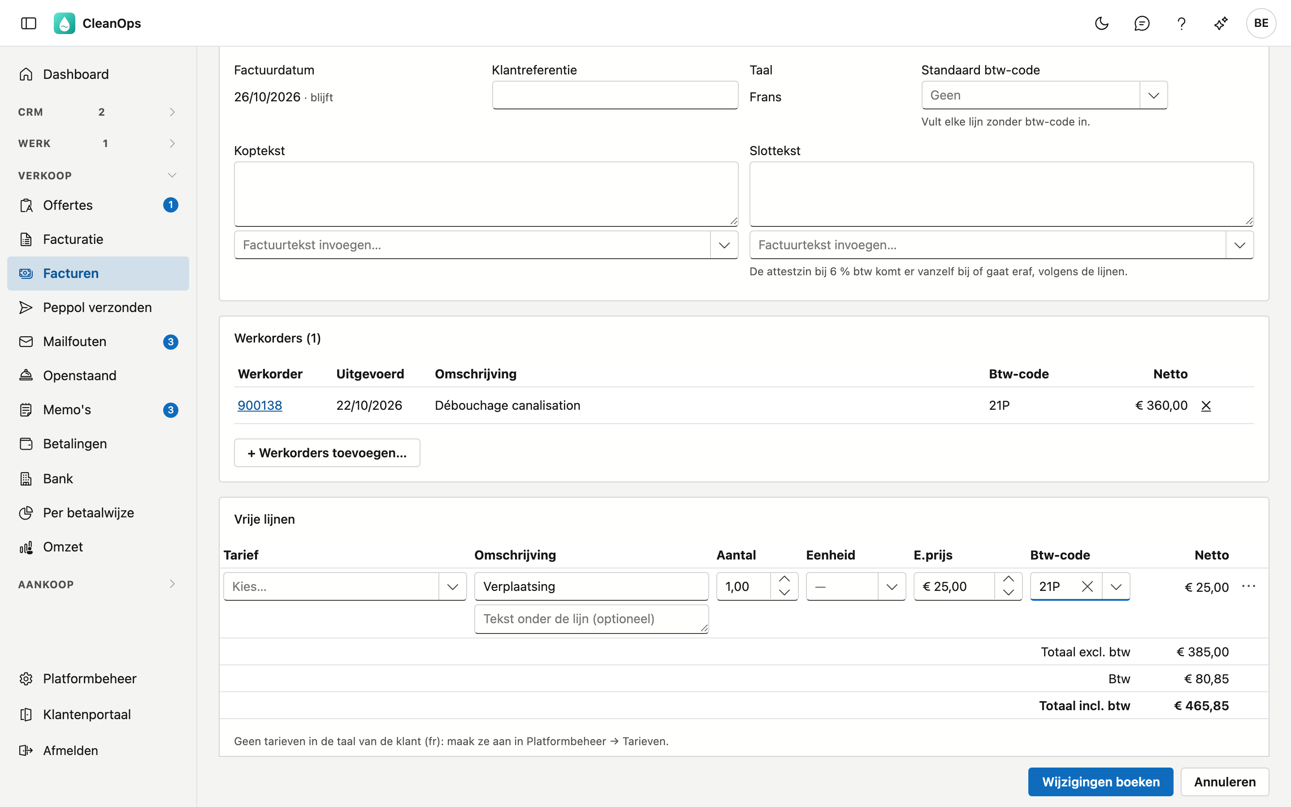
Task: Click Wijzigingen boeken button
Action: tap(1100, 782)
